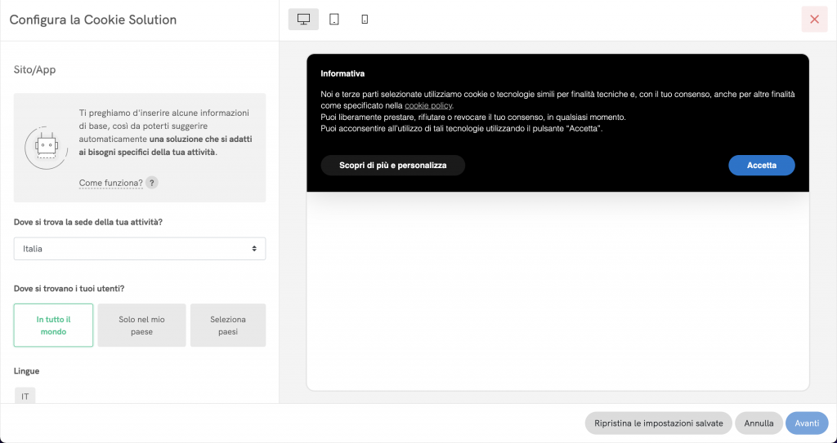837x443 pixels.
Task: Switch to mobile phone preview mode
Action: pyautogui.click(x=365, y=20)
